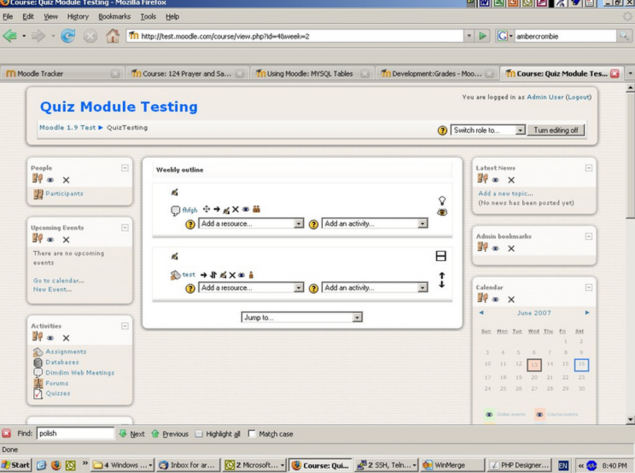Open the Switch role to dropdown
Viewport: 635px width, 473px height.
(x=487, y=130)
